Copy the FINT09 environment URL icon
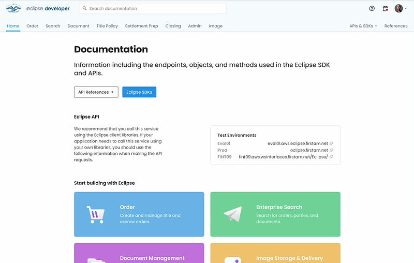This screenshot has width=414, height=263. [x=331, y=156]
